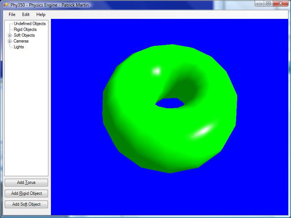Open the Edit menu
The width and height of the screenshot is (291, 218).
click(x=26, y=15)
